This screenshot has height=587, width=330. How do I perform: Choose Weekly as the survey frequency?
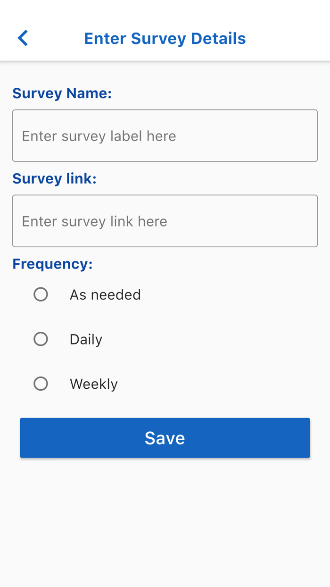[41, 383]
